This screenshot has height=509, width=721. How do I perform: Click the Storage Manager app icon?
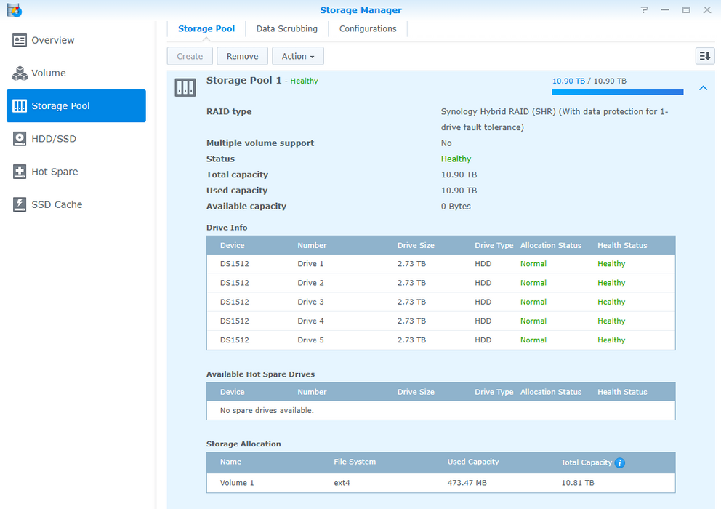[x=15, y=9]
